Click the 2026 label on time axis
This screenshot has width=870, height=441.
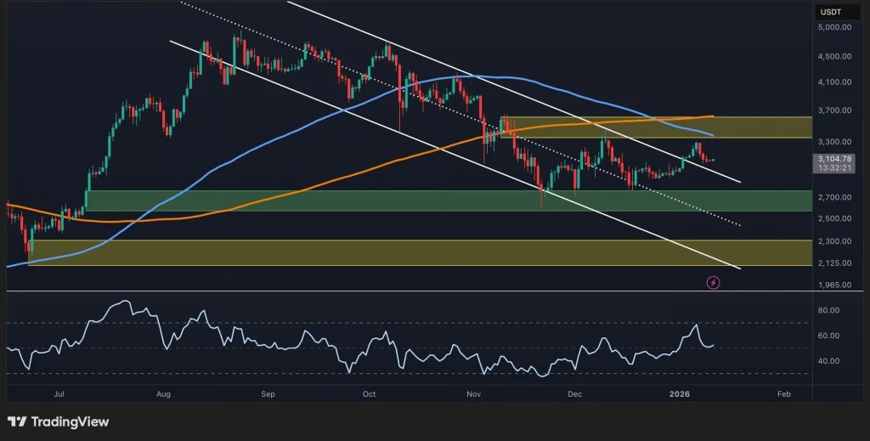(680, 394)
